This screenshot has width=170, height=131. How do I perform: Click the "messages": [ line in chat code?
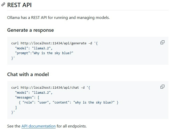pos(27,97)
